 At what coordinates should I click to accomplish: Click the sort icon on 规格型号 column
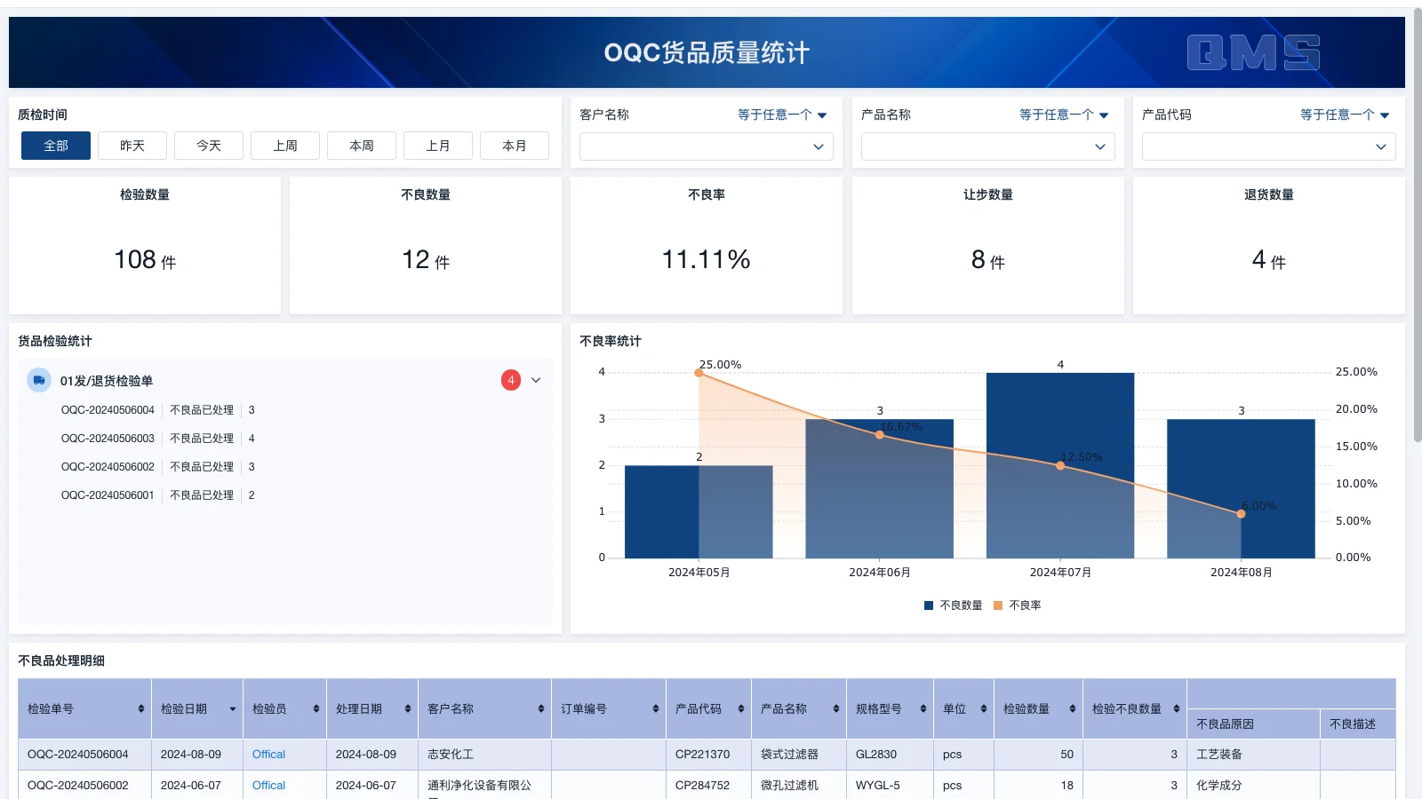(x=922, y=708)
